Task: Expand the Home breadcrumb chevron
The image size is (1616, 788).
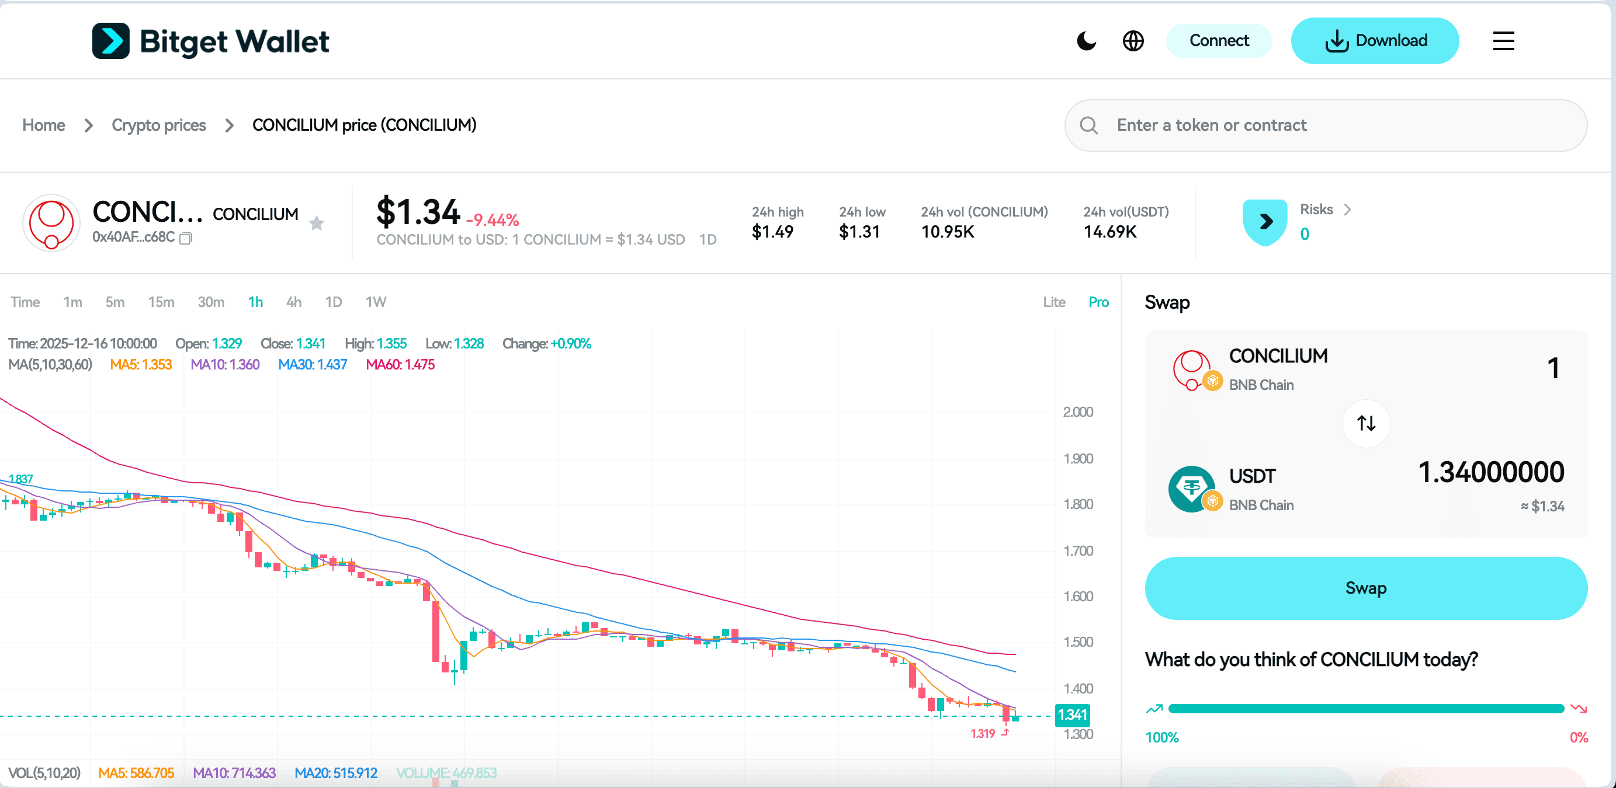Action: [x=89, y=125]
